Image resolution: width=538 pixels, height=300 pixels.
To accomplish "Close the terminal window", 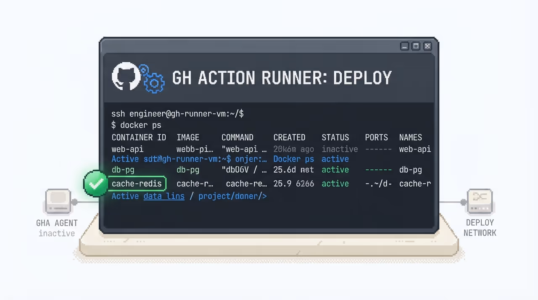I will tap(427, 46).
